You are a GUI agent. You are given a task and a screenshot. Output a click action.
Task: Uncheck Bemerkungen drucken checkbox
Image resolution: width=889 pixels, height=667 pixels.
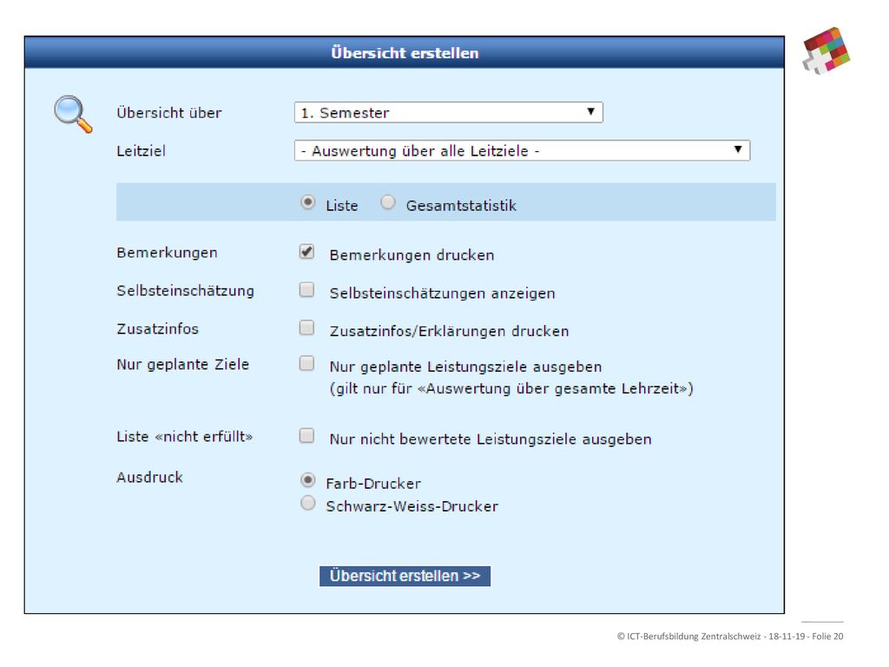(306, 251)
